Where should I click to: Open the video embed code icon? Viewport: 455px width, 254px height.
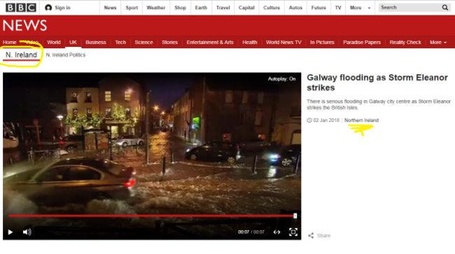pyautogui.click(x=276, y=232)
